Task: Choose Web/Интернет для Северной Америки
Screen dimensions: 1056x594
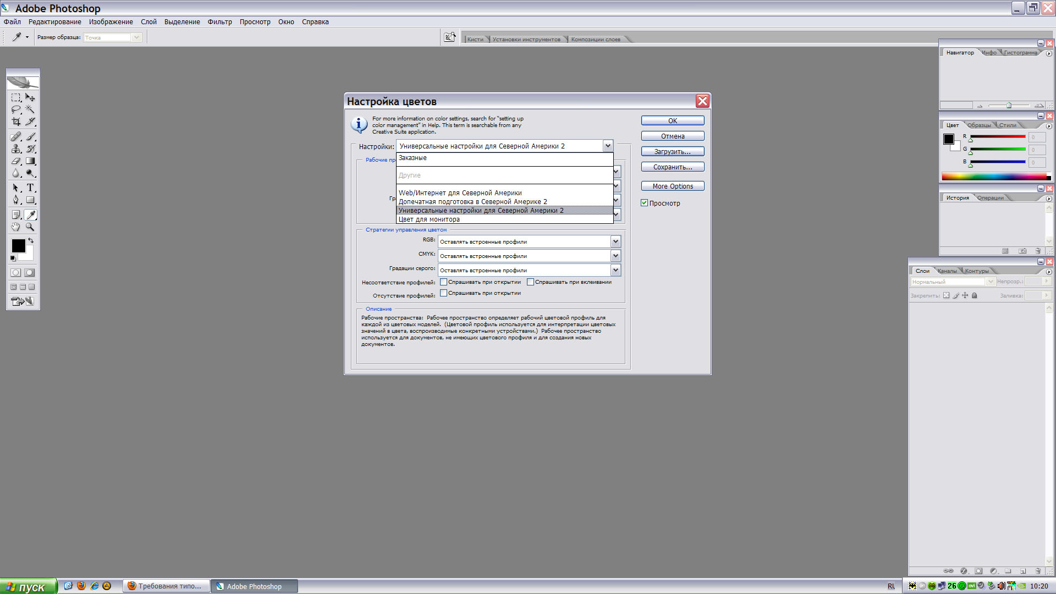Action: [504, 193]
